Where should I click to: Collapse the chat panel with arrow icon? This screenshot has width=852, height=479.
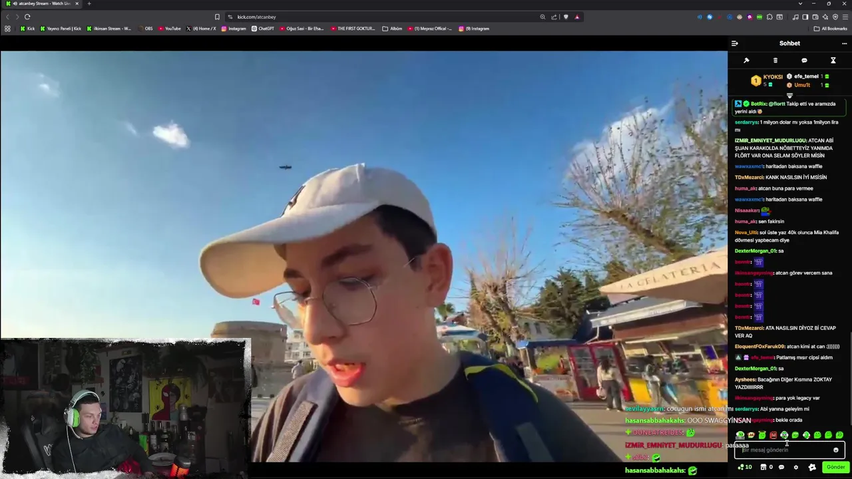point(734,43)
